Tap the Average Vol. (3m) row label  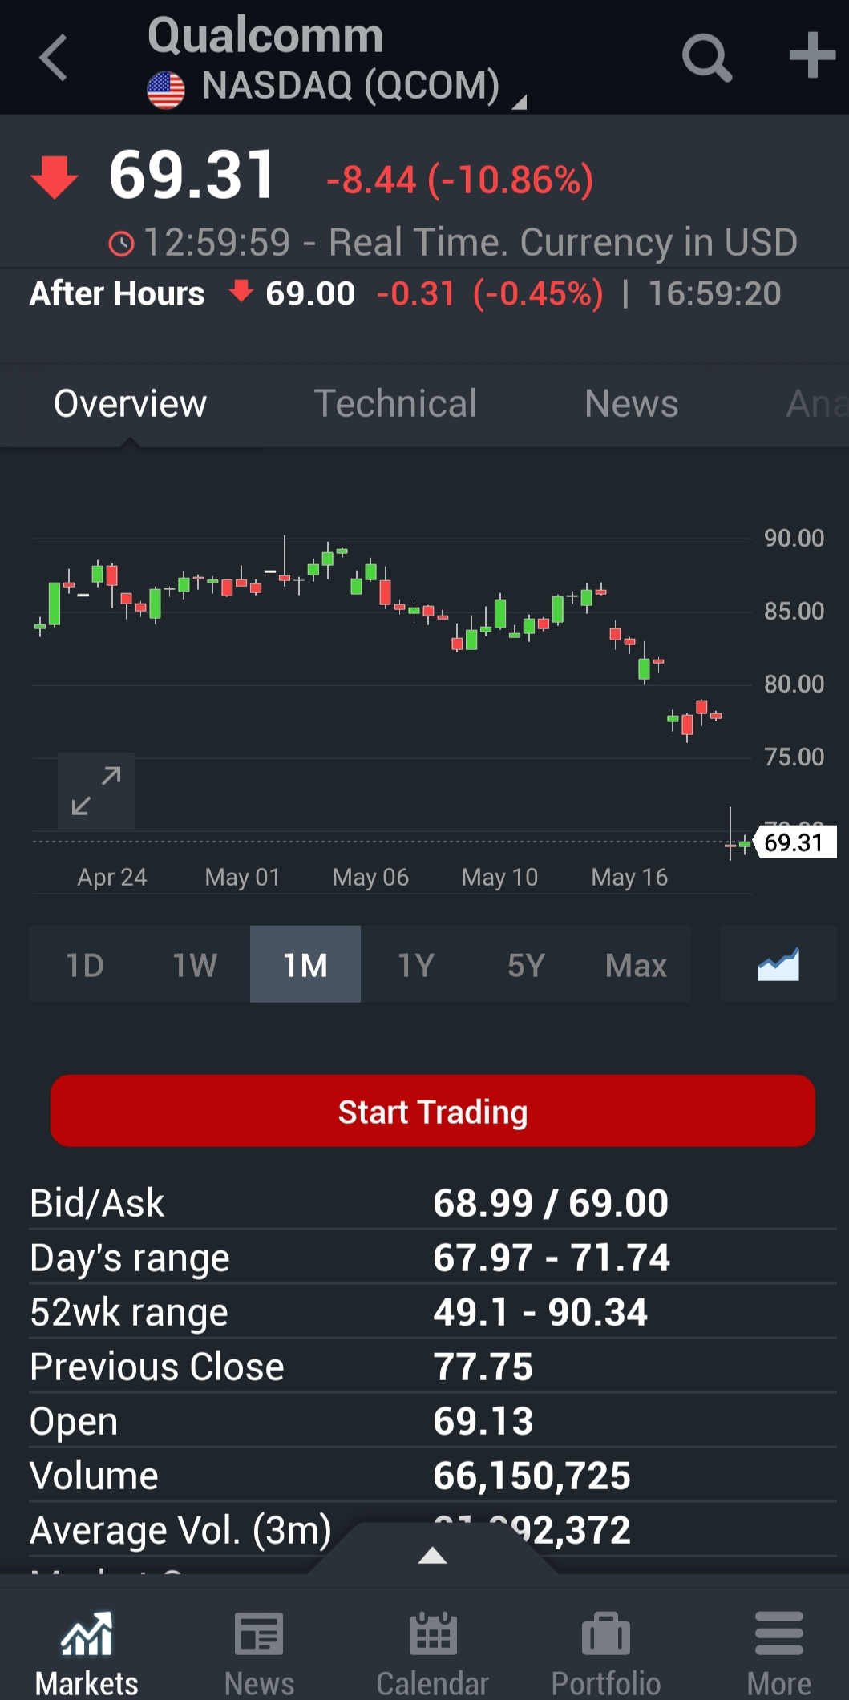[180, 1531]
